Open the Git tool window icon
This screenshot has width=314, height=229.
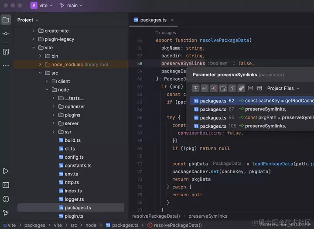click(6, 213)
